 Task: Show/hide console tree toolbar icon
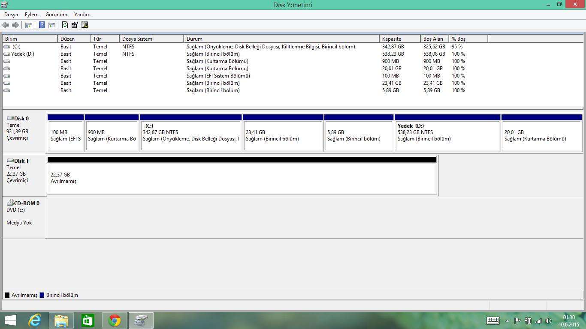click(29, 25)
